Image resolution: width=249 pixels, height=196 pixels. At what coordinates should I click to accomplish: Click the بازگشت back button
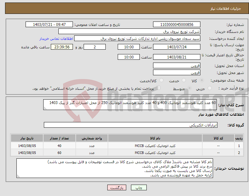117,187
